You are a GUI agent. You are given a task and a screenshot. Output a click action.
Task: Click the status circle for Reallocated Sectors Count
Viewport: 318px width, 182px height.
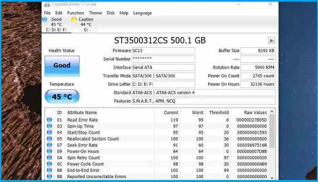coord(49,139)
